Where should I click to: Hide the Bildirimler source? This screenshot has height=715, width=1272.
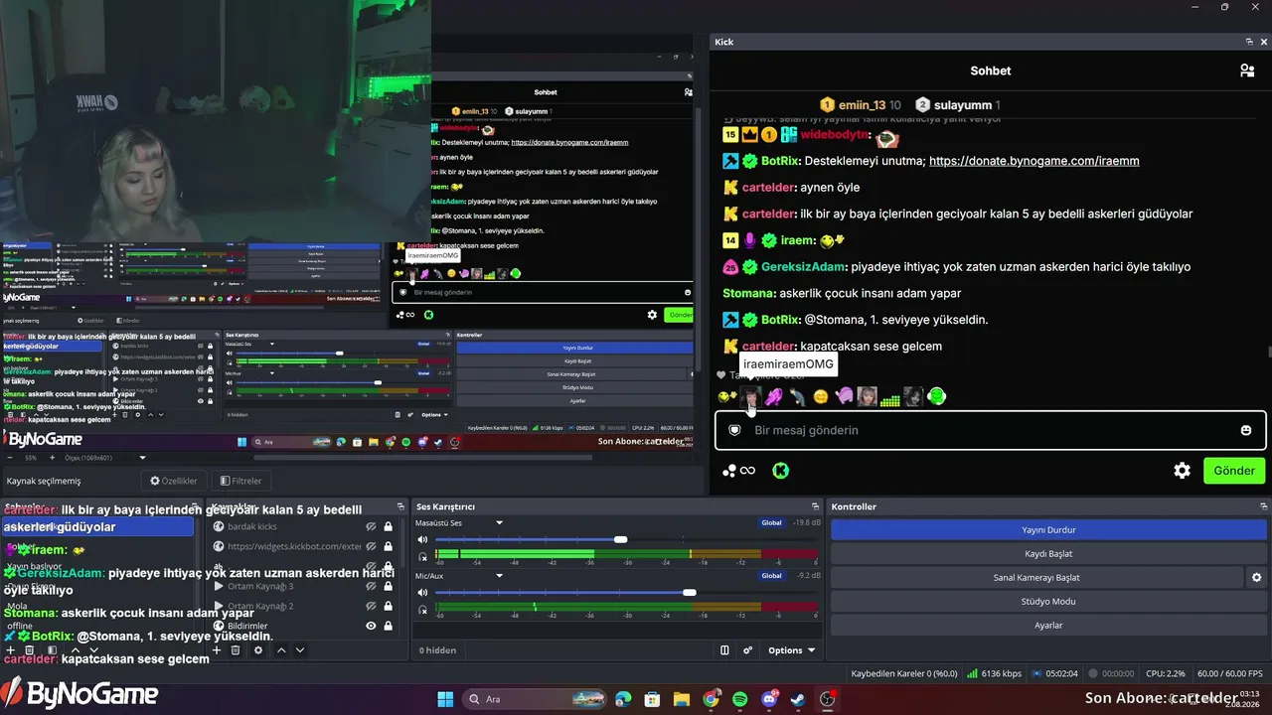[371, 626]
